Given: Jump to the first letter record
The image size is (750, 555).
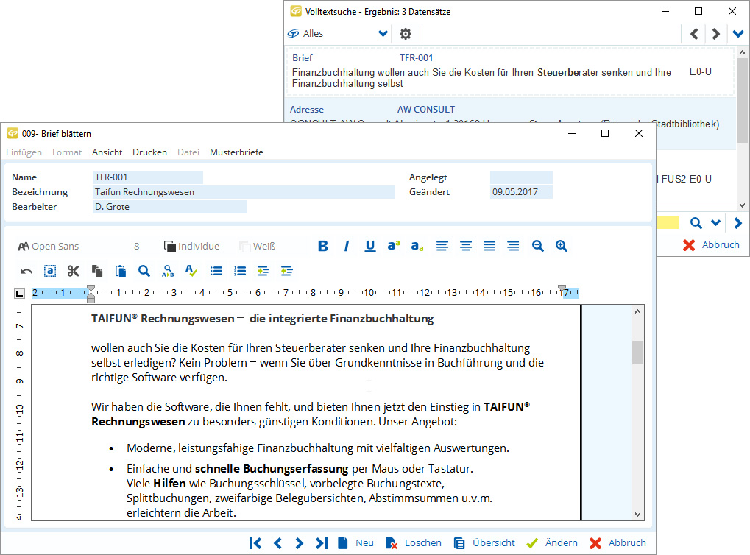Looking at the screenshot, I should [x=255, y=543].
